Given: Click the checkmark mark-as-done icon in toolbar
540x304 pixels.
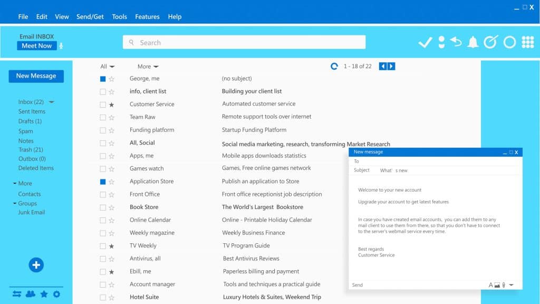Looking at the screenshot, I should coord(425,42).
